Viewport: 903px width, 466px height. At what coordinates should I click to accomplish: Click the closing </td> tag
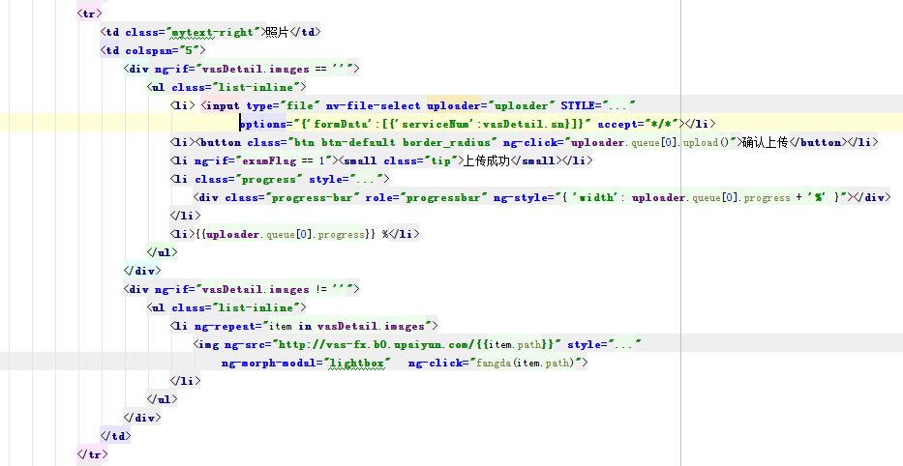pyautogui.click(x=116, y=435)
